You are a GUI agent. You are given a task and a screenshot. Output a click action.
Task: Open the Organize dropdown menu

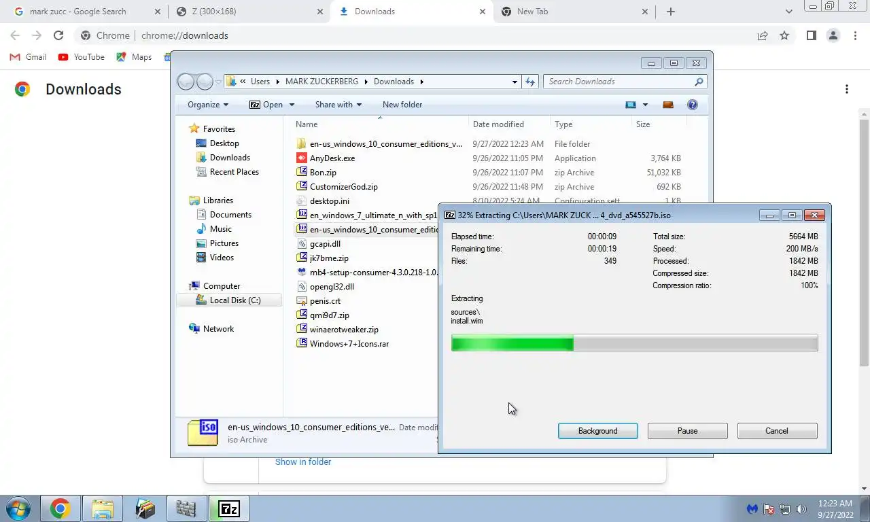click(208, 105)
